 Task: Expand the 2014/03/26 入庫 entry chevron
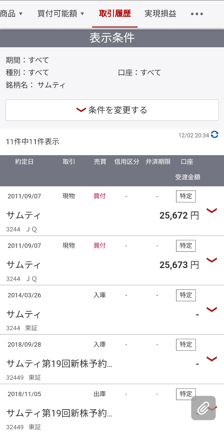click(211, 310)
